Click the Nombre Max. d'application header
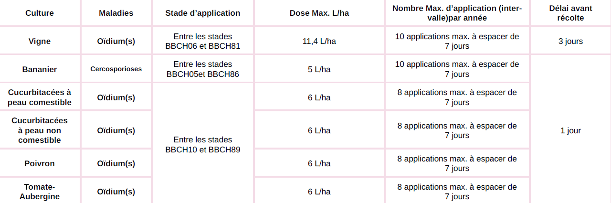Viewport: 611px width, 203px height. tap(457, 13)
